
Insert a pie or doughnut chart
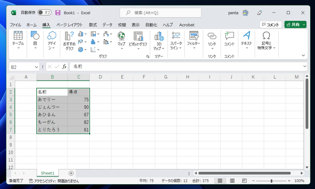coord(81,49)
